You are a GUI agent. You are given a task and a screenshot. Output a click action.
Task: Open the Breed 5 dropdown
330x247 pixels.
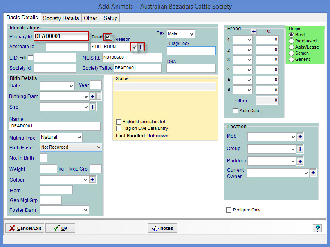click(249, 80)
